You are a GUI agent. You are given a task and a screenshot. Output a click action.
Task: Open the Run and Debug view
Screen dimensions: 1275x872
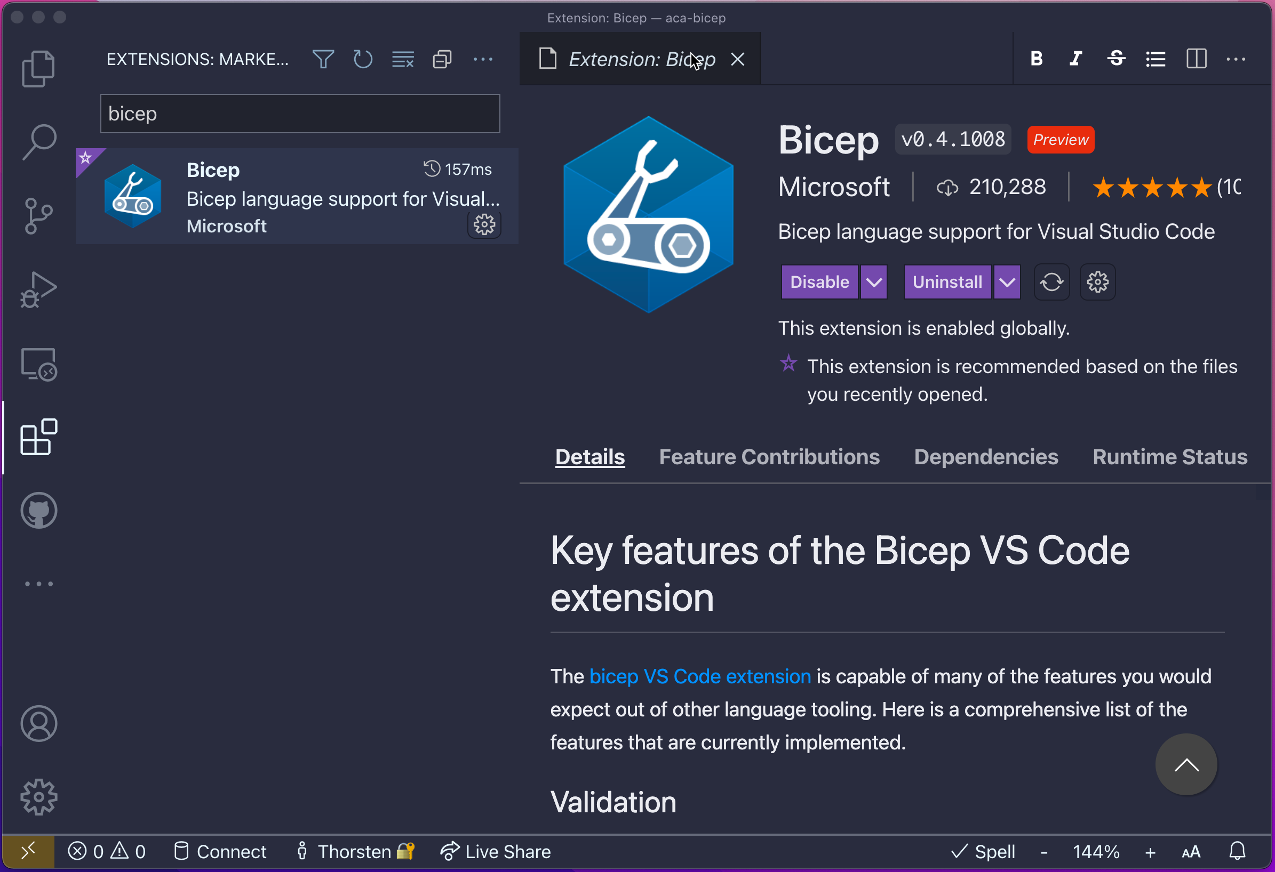38,289
